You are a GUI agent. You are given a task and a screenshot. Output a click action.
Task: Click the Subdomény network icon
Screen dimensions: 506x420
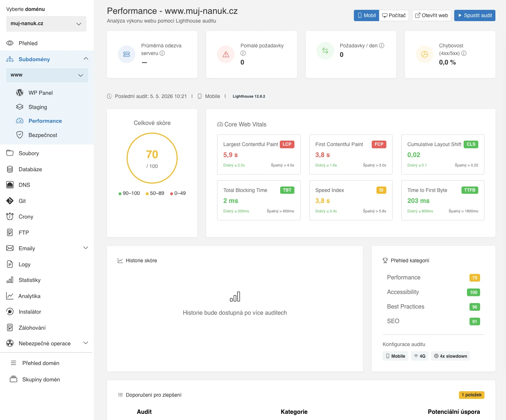10,59
